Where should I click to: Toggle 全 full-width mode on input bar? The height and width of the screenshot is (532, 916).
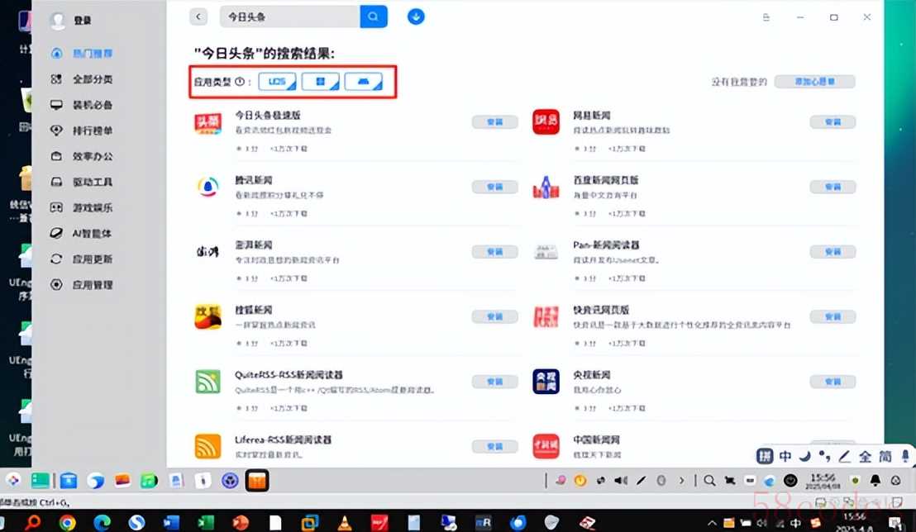(866, 456)
